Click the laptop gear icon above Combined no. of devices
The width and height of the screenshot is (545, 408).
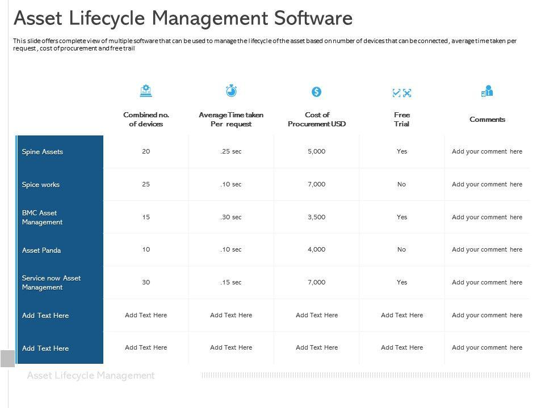coord(146,91)
